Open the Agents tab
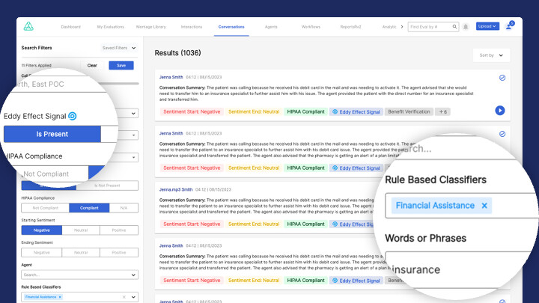Viewport: 539px width, 303px height. pyautogui.click(x=271, y=27)
